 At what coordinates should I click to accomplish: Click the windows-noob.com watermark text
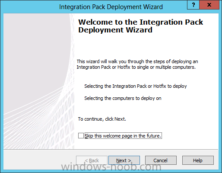(111, 167)
